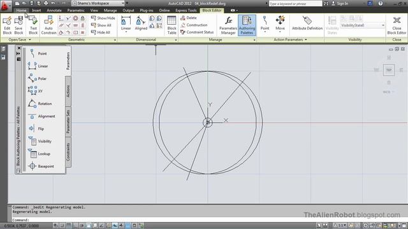Select Flip parameter in the palette
The image size is (408, 229).
point(36,128)
